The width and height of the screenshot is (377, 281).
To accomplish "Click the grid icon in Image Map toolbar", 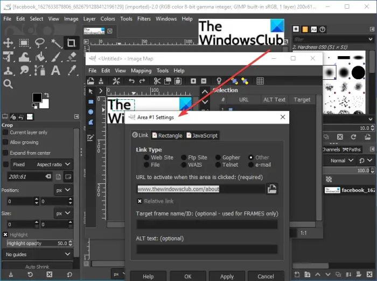I will tap(260, 81).
